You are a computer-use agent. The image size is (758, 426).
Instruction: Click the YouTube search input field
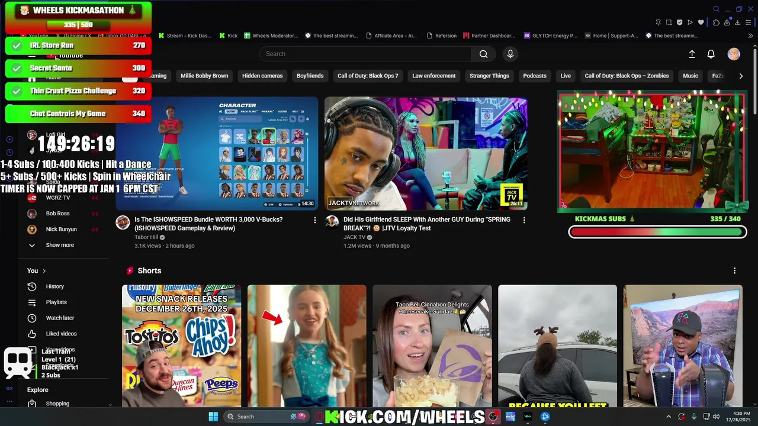coord(365,54)
